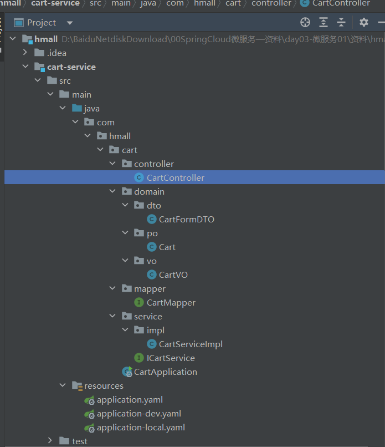This screenshot has width=385, height=447.
Task: Click the mapper package folder icon
Action: coord(127,288)
